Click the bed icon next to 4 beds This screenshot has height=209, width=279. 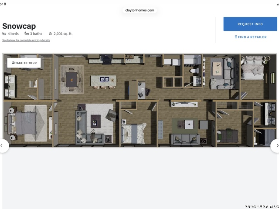click(x=4, y=34)
